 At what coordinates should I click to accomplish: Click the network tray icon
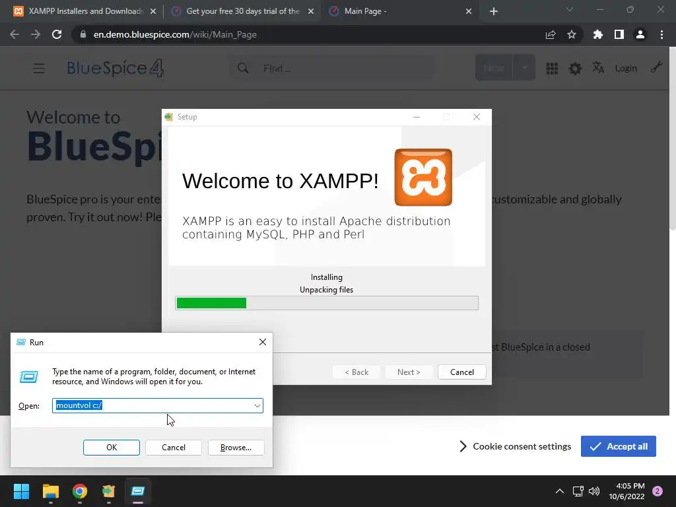(x=578, y=491)
